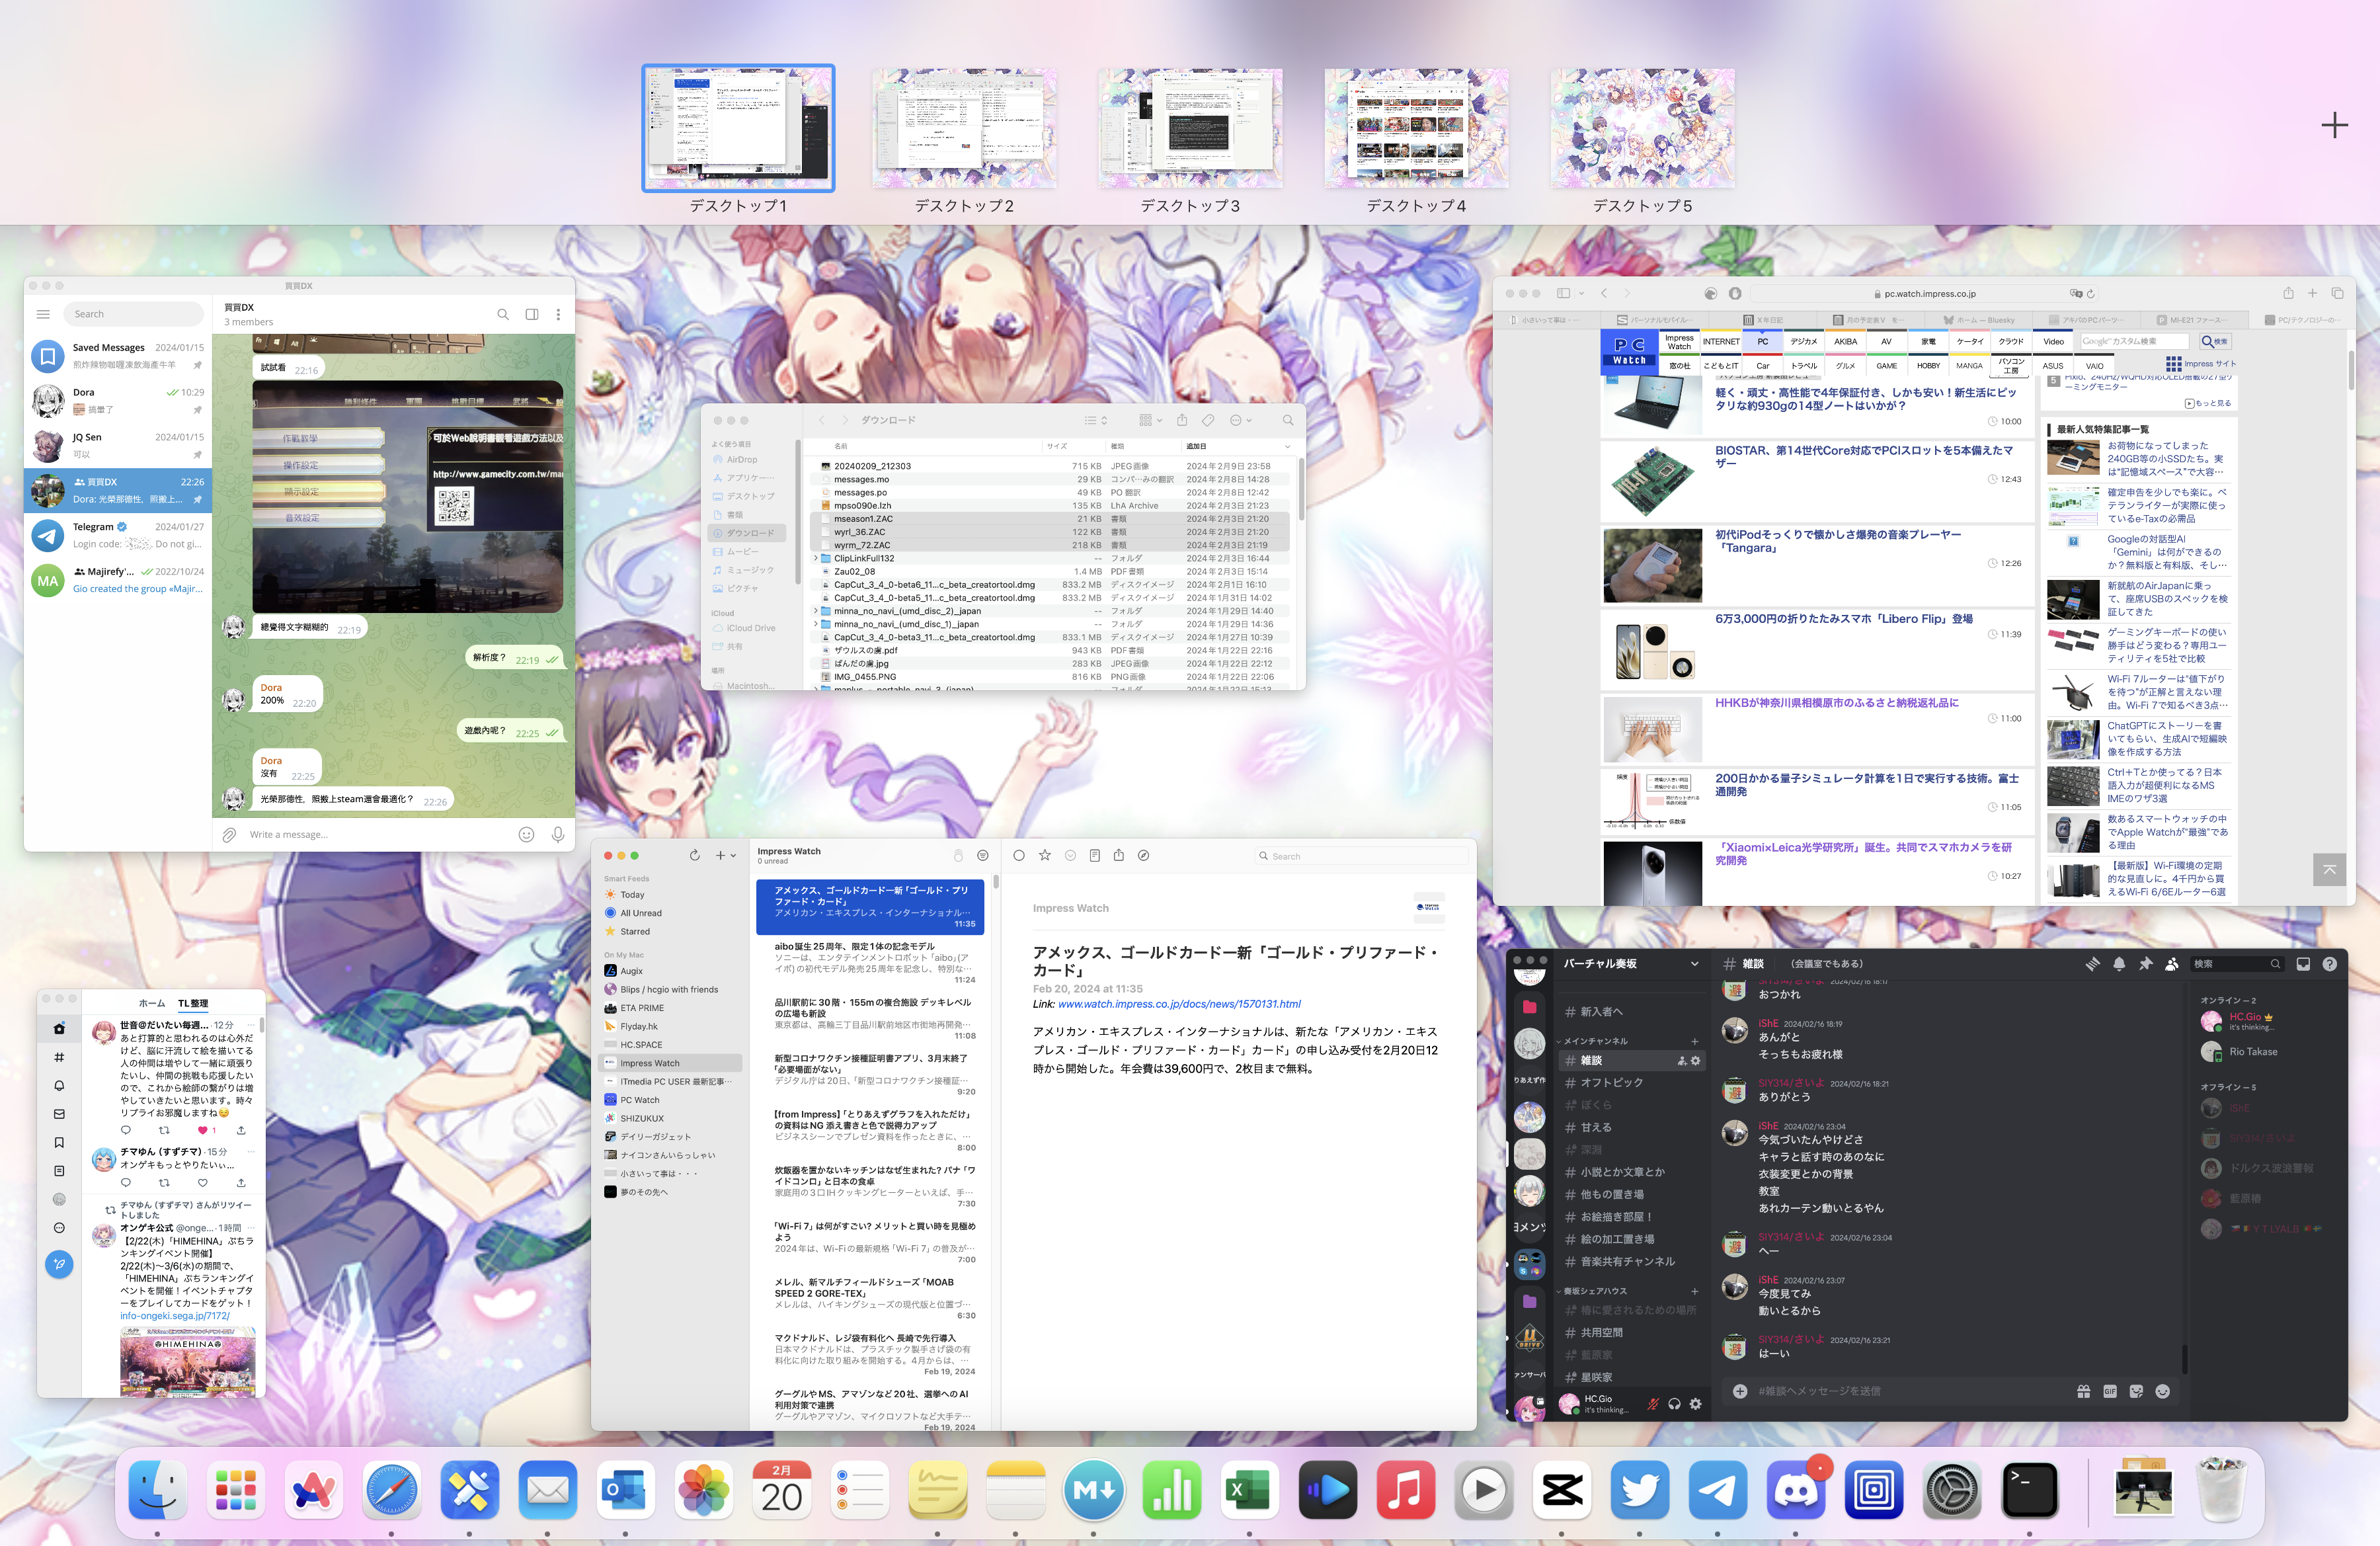Open Twitter notifications bell icon
Screen dimensions: 2380x1546
[59, 1085]
